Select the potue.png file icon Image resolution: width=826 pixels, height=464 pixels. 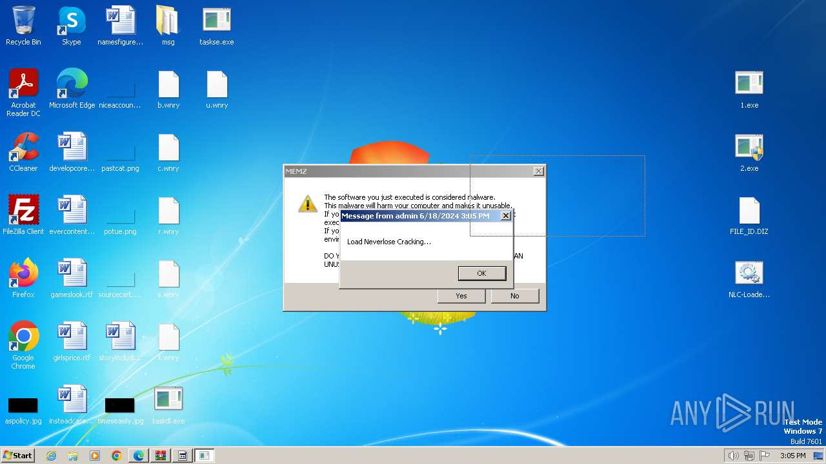120,215
